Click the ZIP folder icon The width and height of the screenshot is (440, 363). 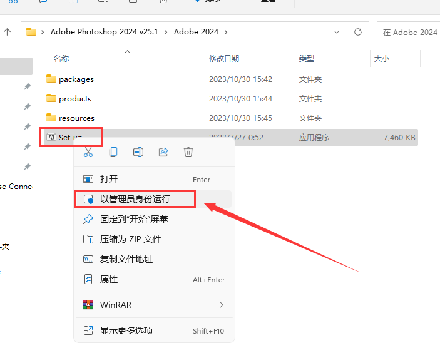click(x=88, y=239)
